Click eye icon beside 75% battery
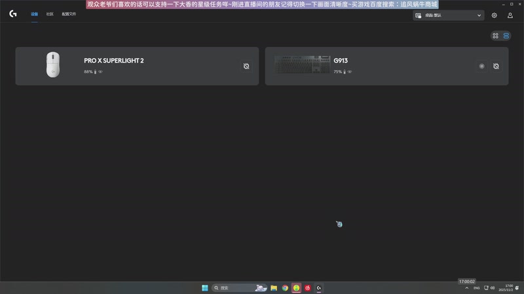Screen dimensions: 524x294 pyautogui.click(x=350, y=72)
